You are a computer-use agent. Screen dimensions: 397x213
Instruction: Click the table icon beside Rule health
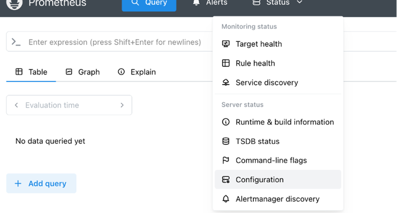[226, 63]
